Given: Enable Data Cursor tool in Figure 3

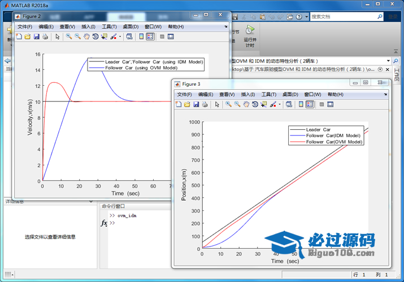Looking at the screenshot, I should 264,104.
